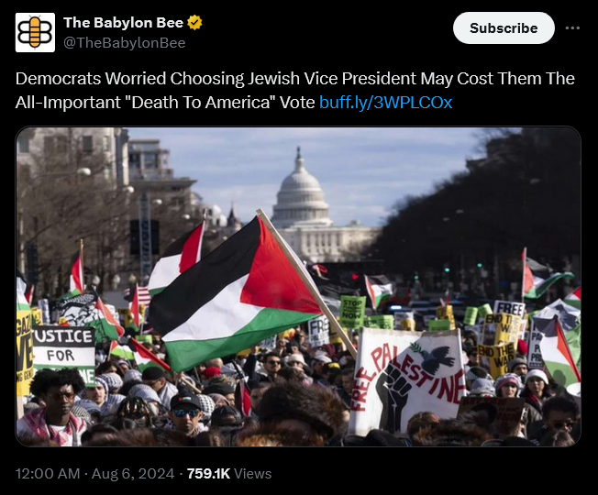Select the Aug 6, 2024 date
The width and height of the screenshot is (598, 495).
(x=133, y=474)
